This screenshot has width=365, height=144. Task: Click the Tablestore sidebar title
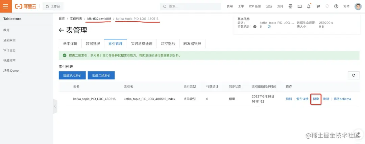(13, 19)
